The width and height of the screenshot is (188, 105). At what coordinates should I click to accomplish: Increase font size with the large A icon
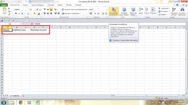37,9
